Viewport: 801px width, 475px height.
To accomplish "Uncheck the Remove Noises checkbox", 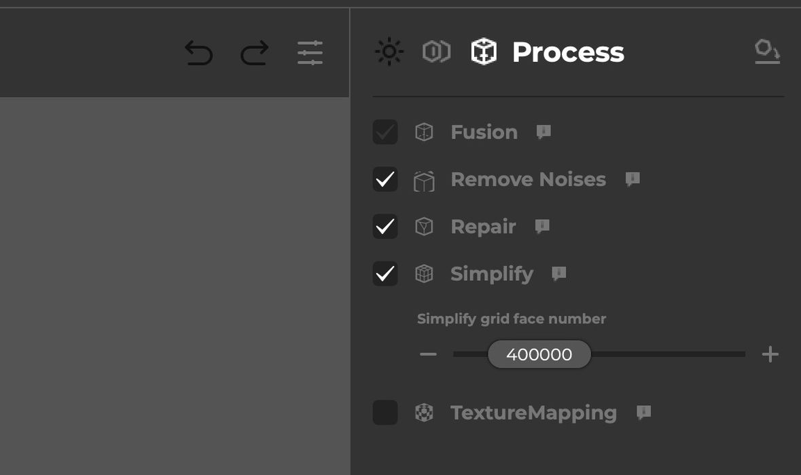I will pos(385,179).
